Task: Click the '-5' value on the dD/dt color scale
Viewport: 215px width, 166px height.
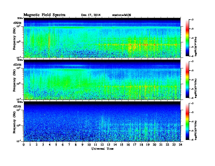Action: tap(192, 89)
